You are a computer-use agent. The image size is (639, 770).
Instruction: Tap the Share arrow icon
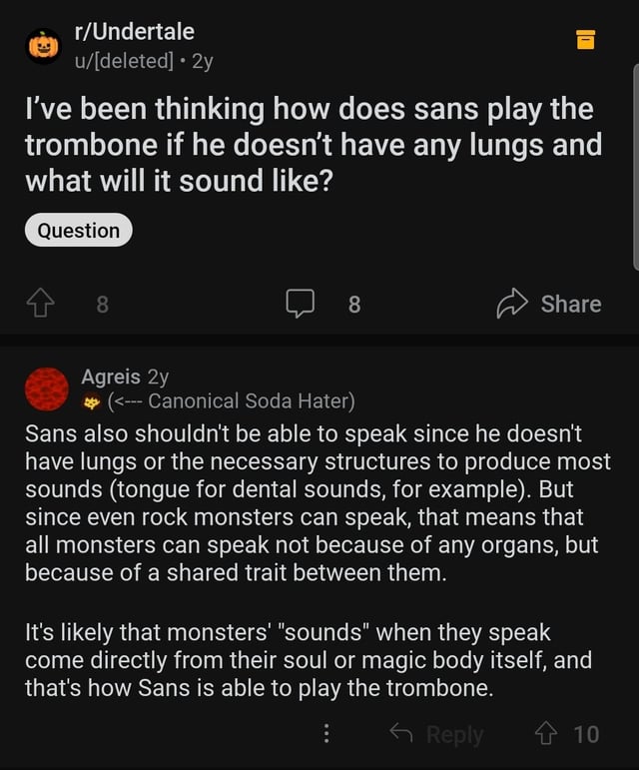[x=510, y=305]
